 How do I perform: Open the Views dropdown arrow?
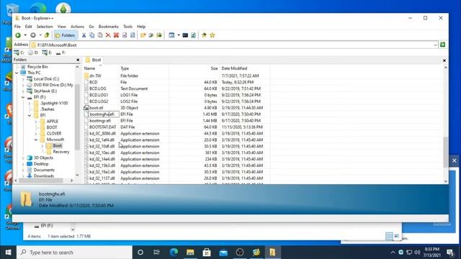[179, 35]
